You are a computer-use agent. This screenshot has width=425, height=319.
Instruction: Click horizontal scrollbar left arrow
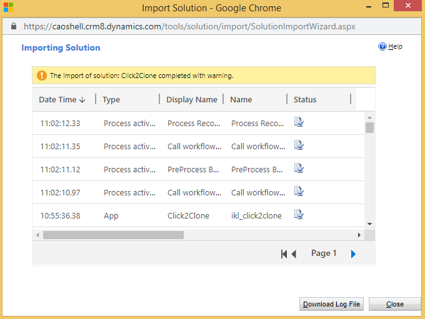(37, 235)
